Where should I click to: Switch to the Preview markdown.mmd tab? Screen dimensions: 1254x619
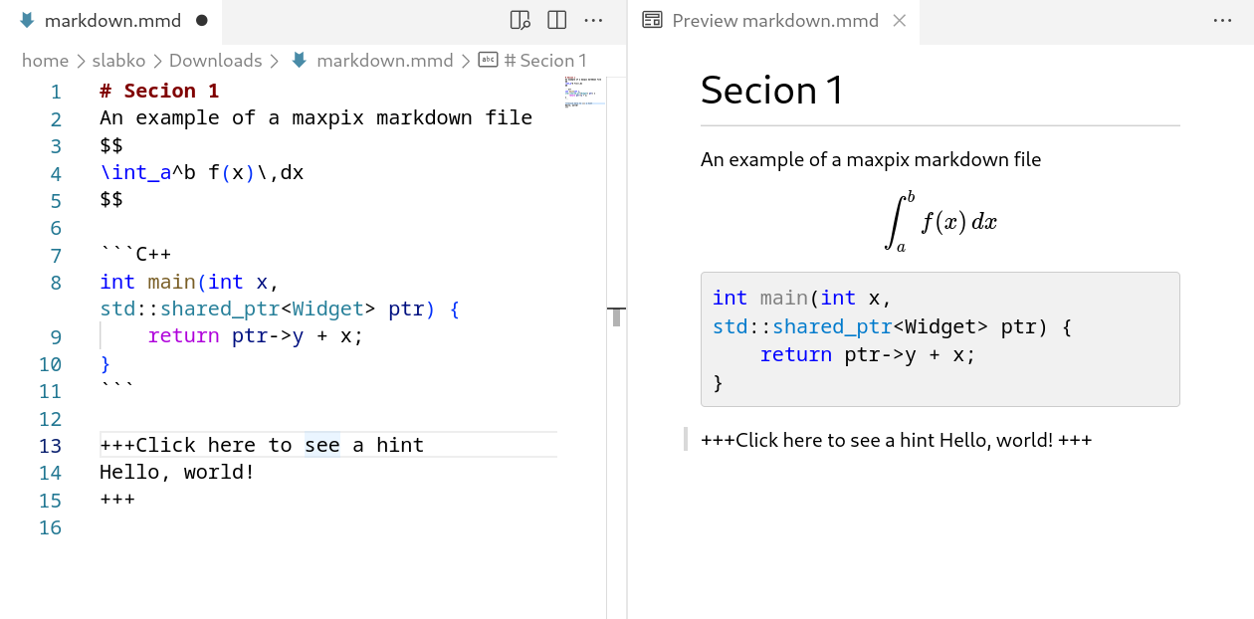coord(776,20)
